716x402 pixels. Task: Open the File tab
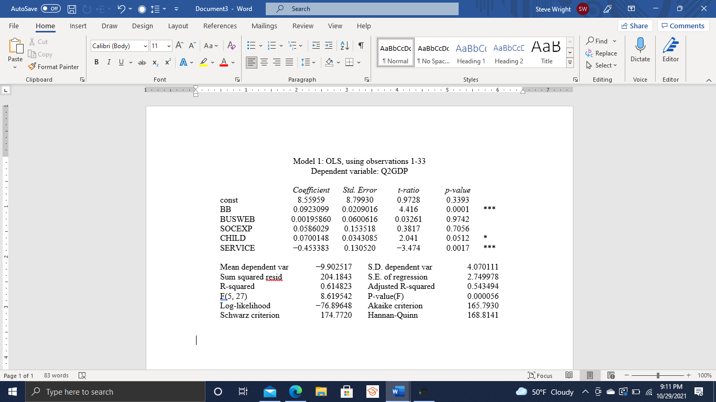click(x=14, y=26)
